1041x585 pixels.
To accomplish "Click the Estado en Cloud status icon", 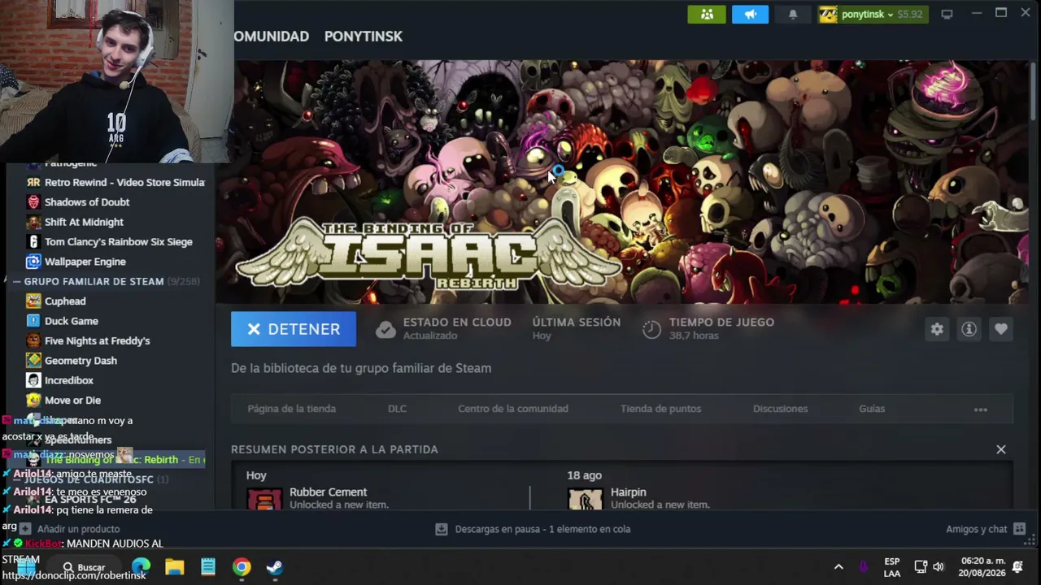I will pos(385,329).
